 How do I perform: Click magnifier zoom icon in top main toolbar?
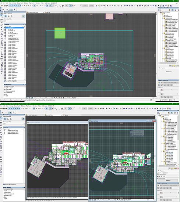[66, 6]
